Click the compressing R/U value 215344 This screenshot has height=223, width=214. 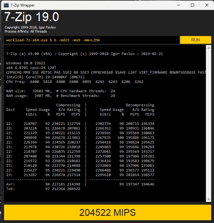58,156
